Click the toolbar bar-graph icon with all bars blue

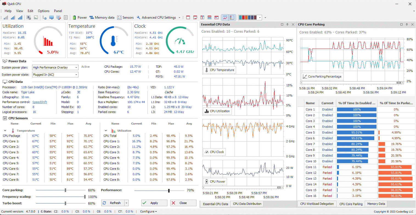(20, 18)
